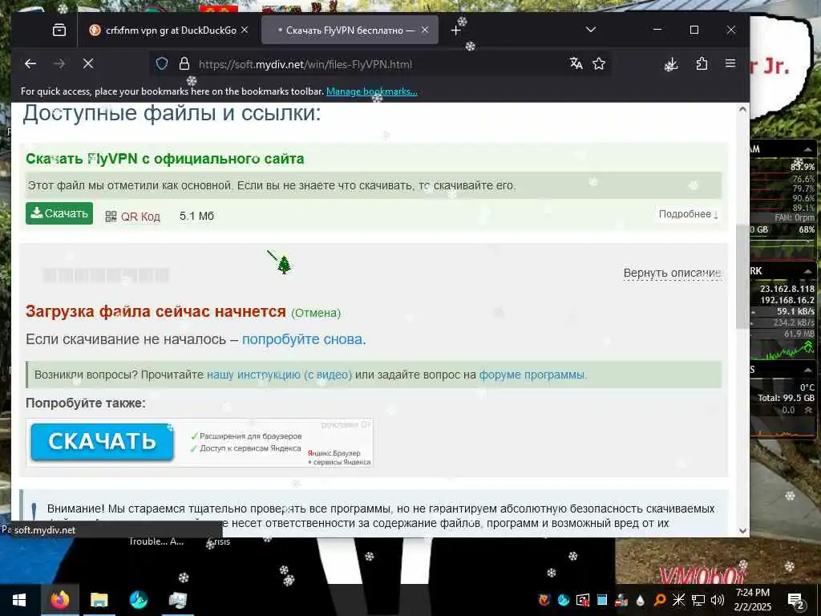Click the blue globe tray icon
Screen dimensions: 821x616
pyautogui.click(x=564, y=600)
